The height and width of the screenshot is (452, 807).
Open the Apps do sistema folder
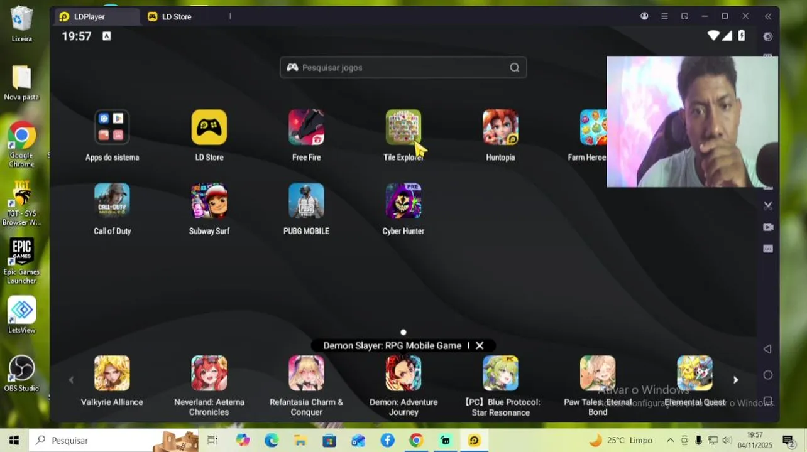112,127
